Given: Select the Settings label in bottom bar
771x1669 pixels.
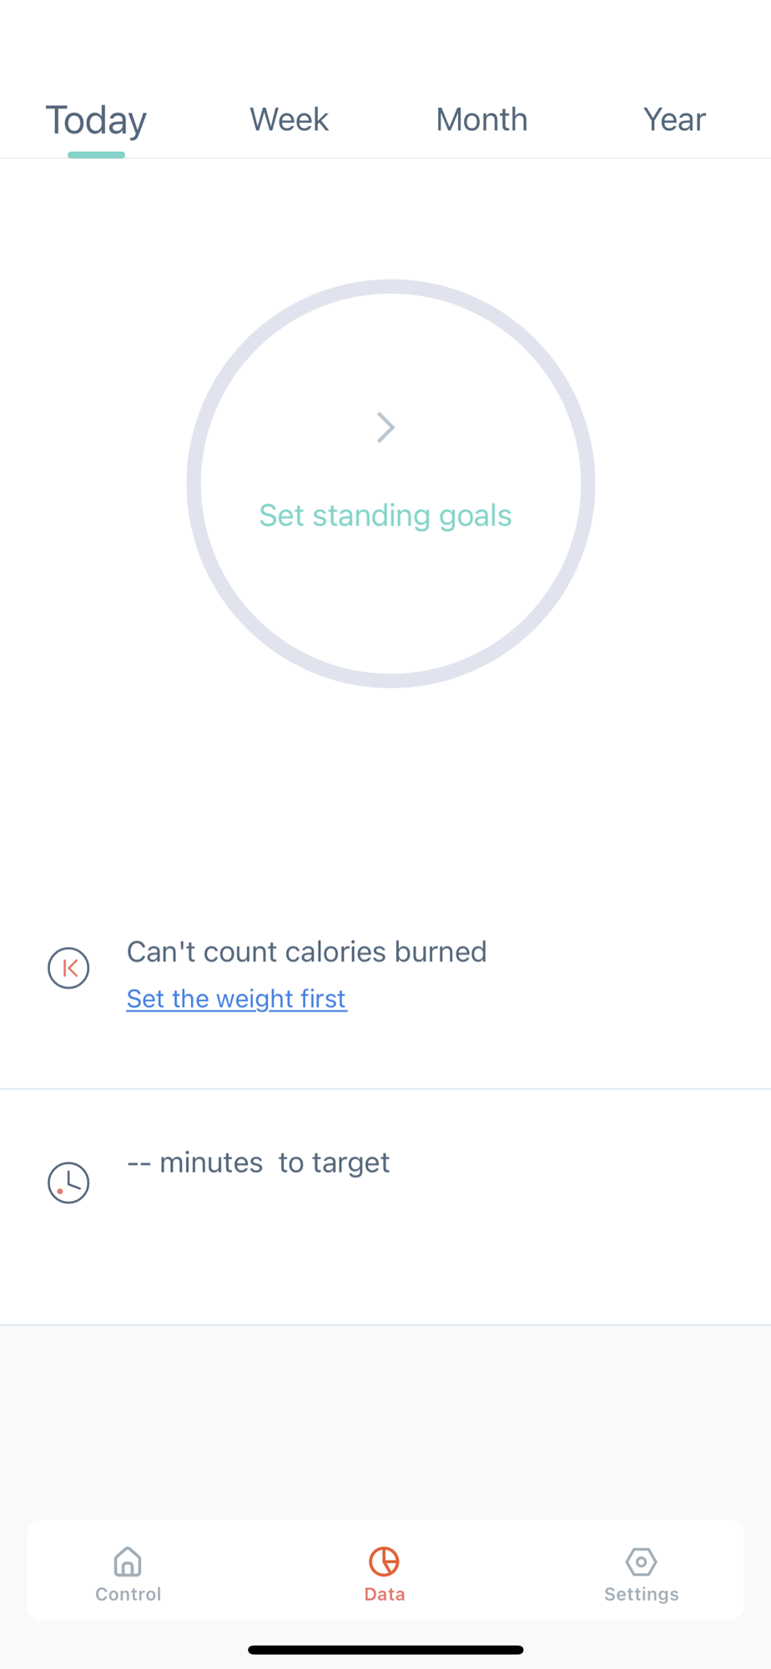Looking at the screenshot, I should point(641,1594).
